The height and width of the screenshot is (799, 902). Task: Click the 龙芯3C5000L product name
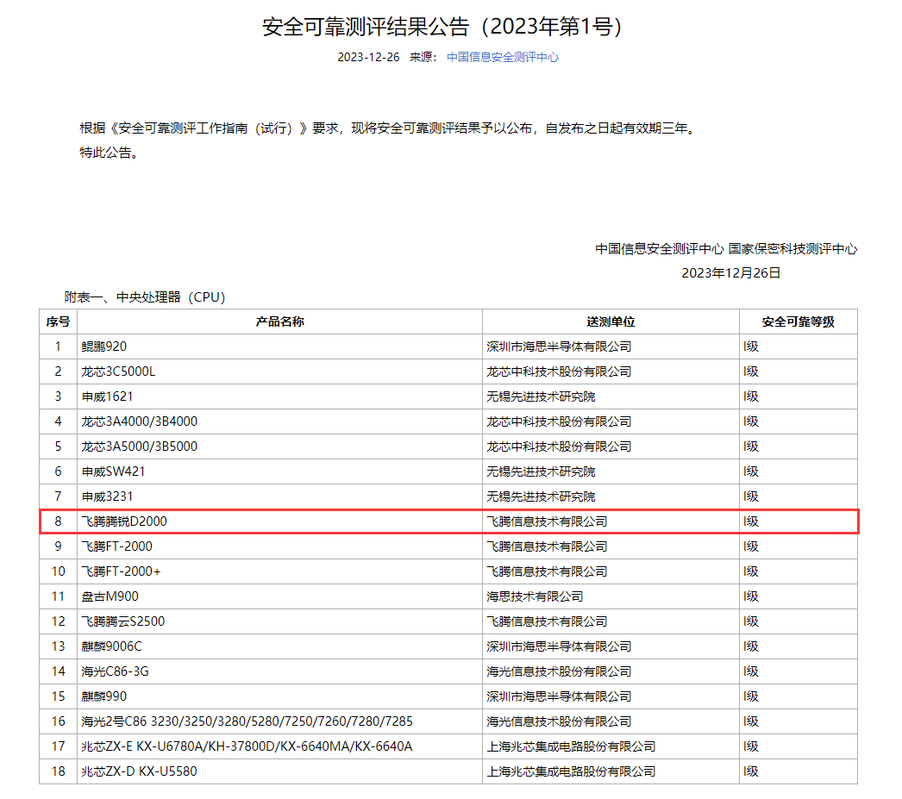pos(118,371)
